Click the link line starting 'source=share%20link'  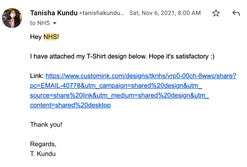pyautogui.click(x=119, y=95)
